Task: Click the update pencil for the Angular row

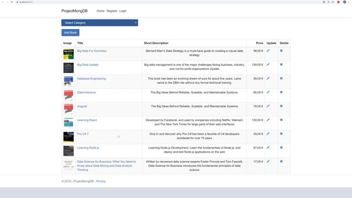Action: point(268,106)
